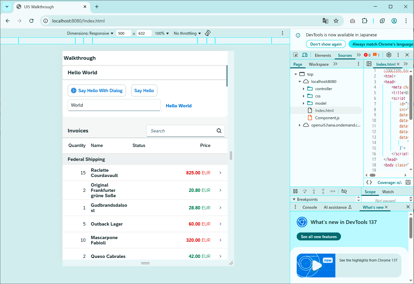Click the step icon with arrow-dot
This screenshot has width=414, height=284.
click(332, 191)
